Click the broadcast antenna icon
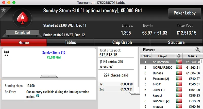Viewport: 203px width, 109px height. tap(7, 53)
